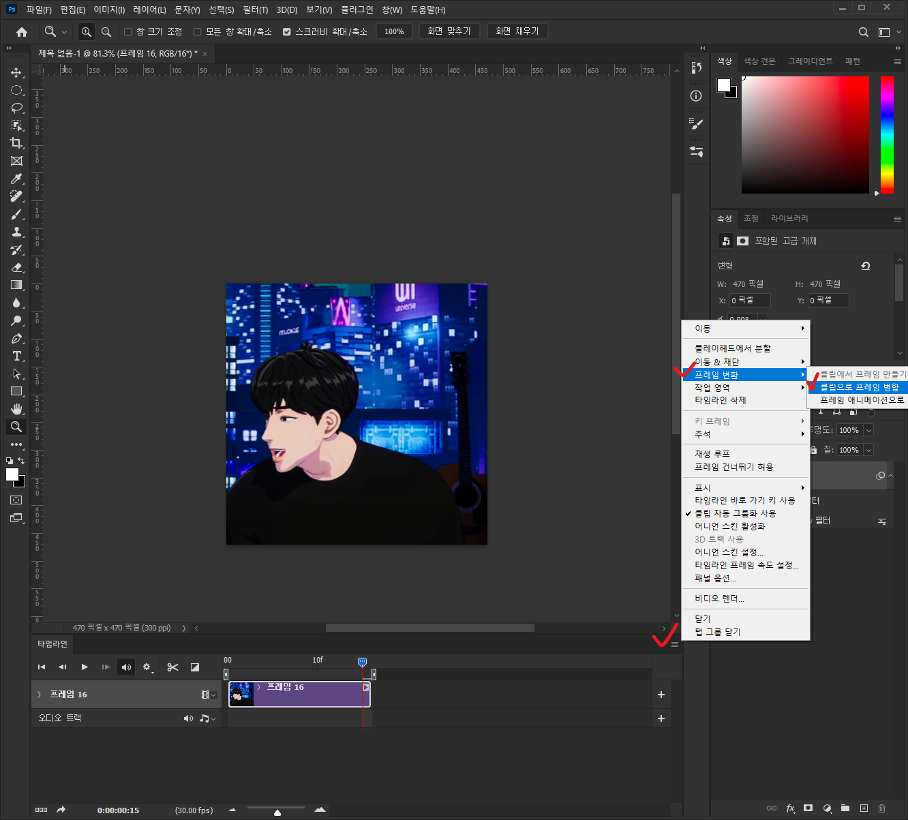Switch to the 색상 견본 tab

[x=759, y=61]
